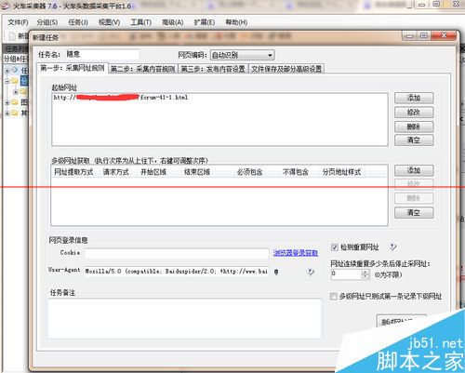Click 修改 button beside 起始网址 list
Image resolution: width=465 pixels, height=373 pixels.
pos(414,113)
